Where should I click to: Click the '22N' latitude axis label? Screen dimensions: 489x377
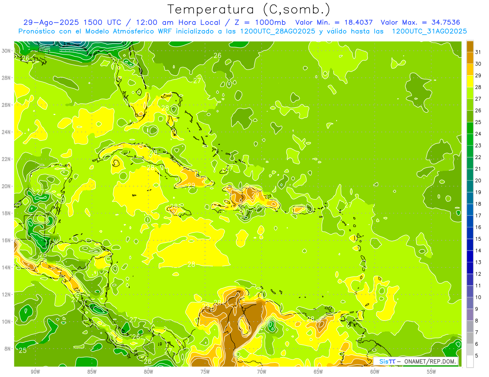coord(6,159)
